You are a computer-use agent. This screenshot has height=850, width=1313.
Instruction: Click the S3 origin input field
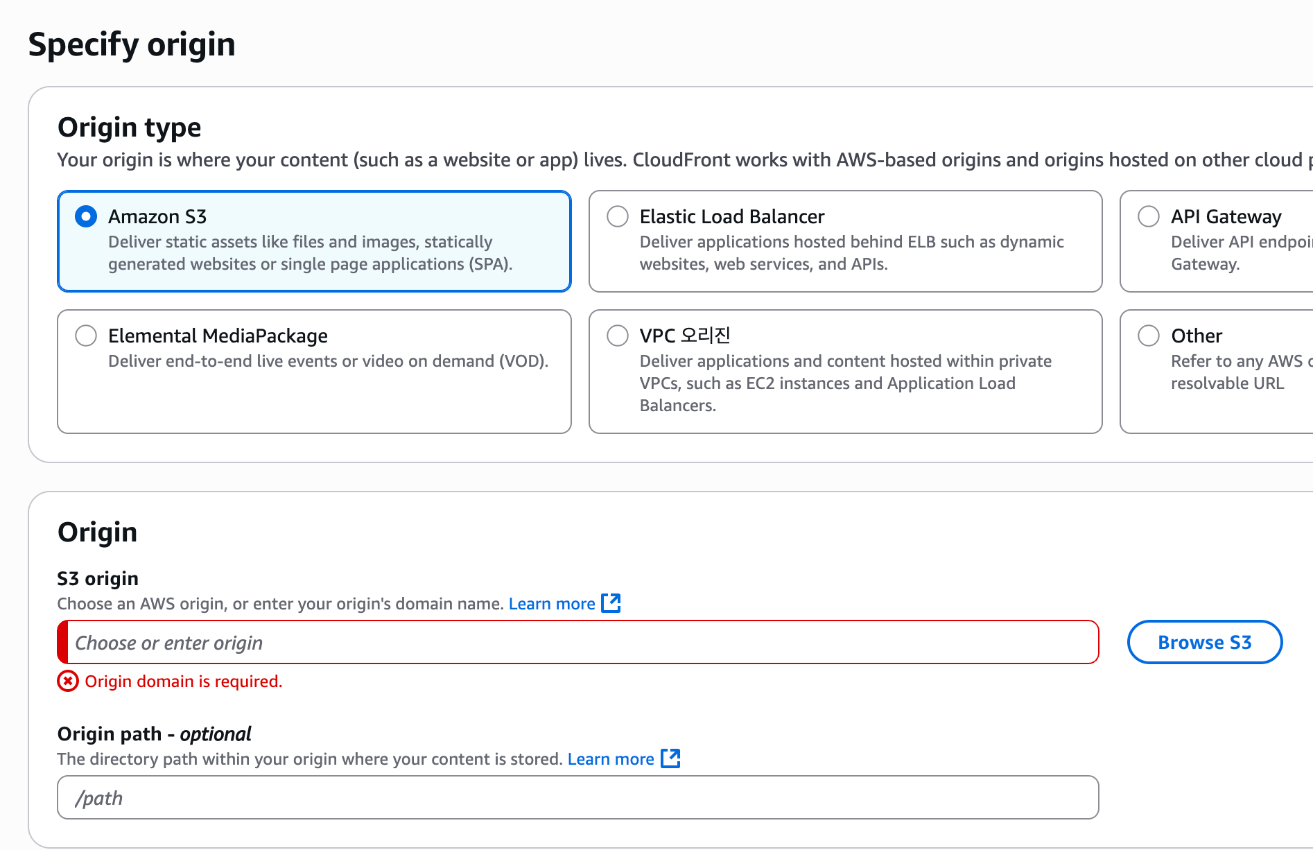pyautogui.click(x=578, y=642)
